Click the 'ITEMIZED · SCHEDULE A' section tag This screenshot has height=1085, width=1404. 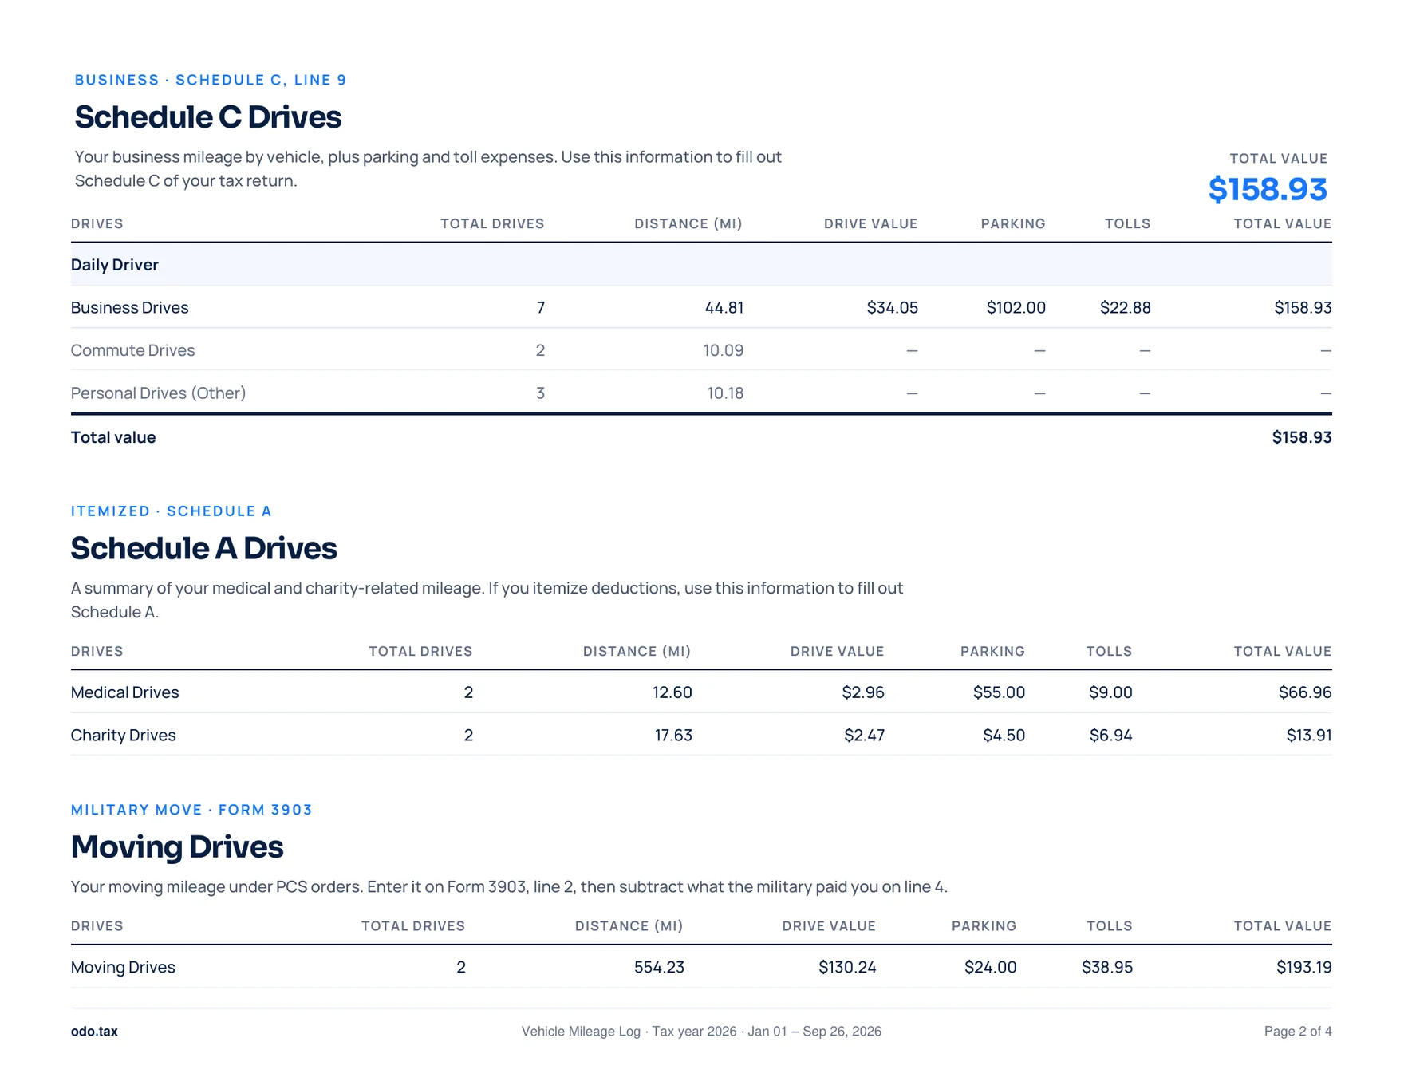click(172, 511)
